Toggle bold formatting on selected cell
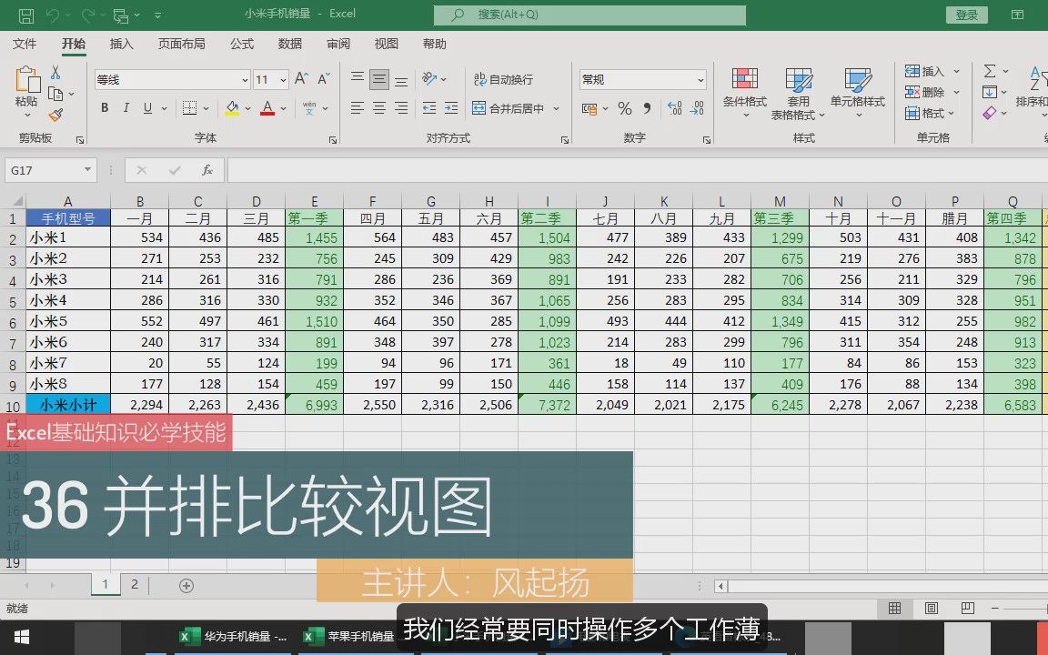 point(104,108)
